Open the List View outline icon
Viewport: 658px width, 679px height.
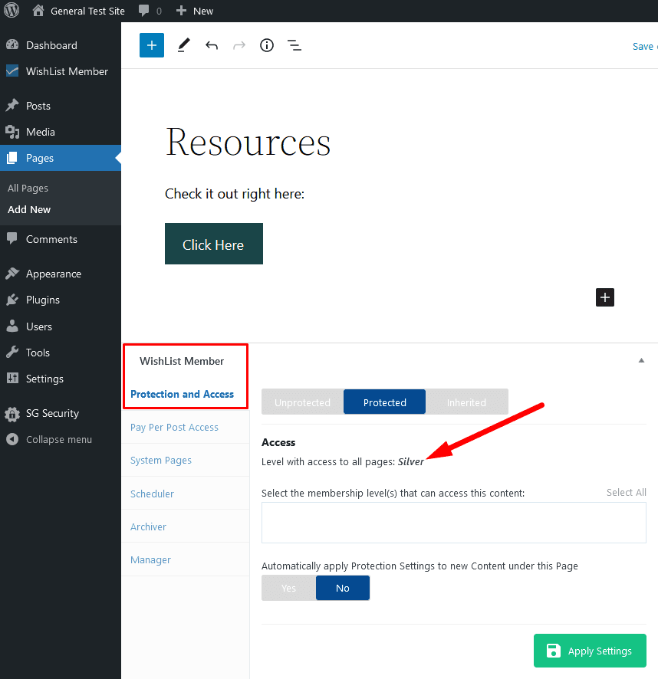pos(294,45)
